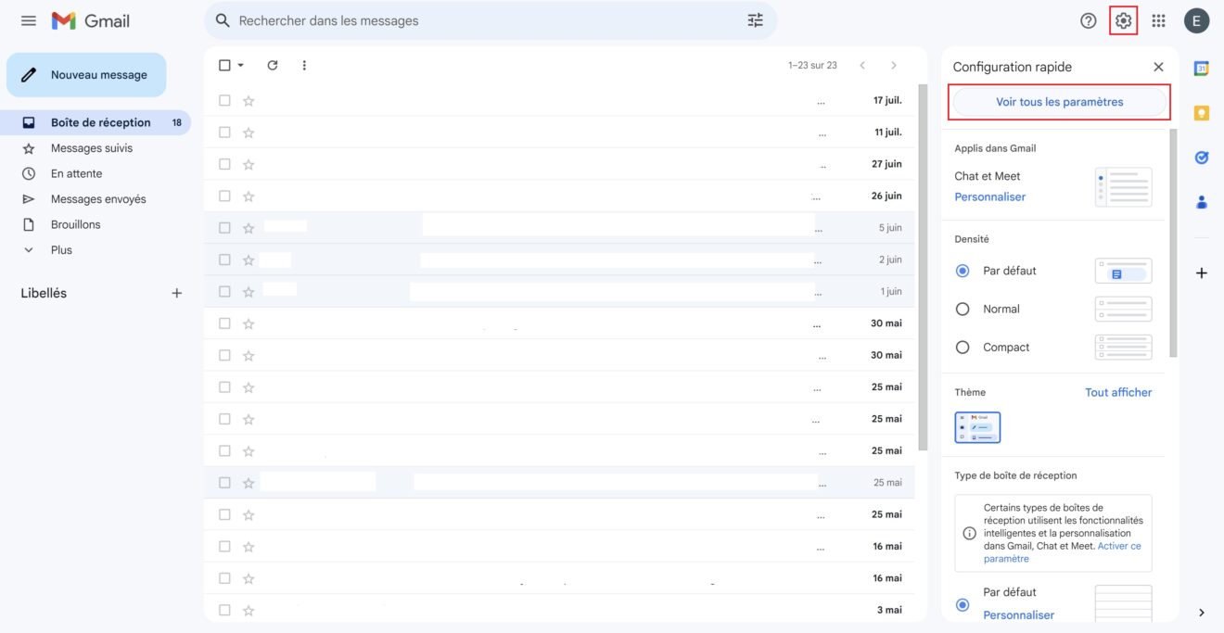Open Boîte de réception folder
Screen dimensions: 1224x633
point(96,122)
